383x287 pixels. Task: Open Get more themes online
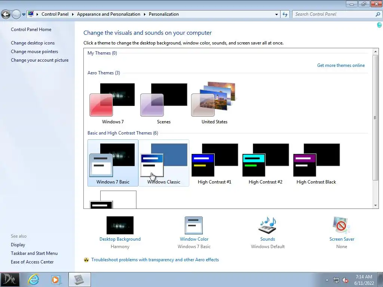click(341, 65)
